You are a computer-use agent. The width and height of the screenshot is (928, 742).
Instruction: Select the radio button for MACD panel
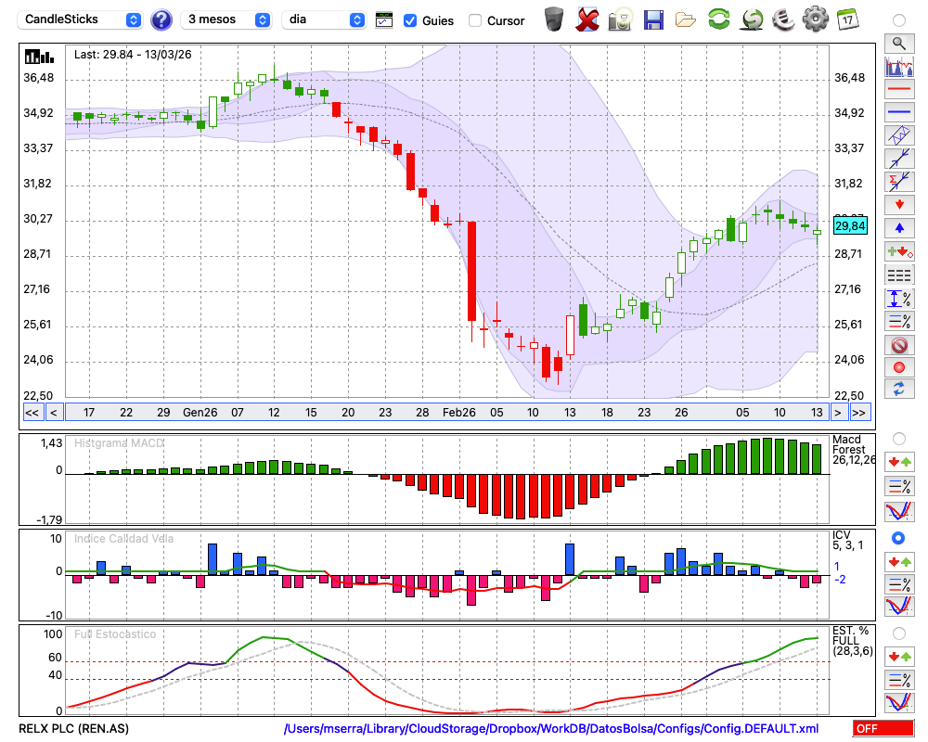[899, 439]
